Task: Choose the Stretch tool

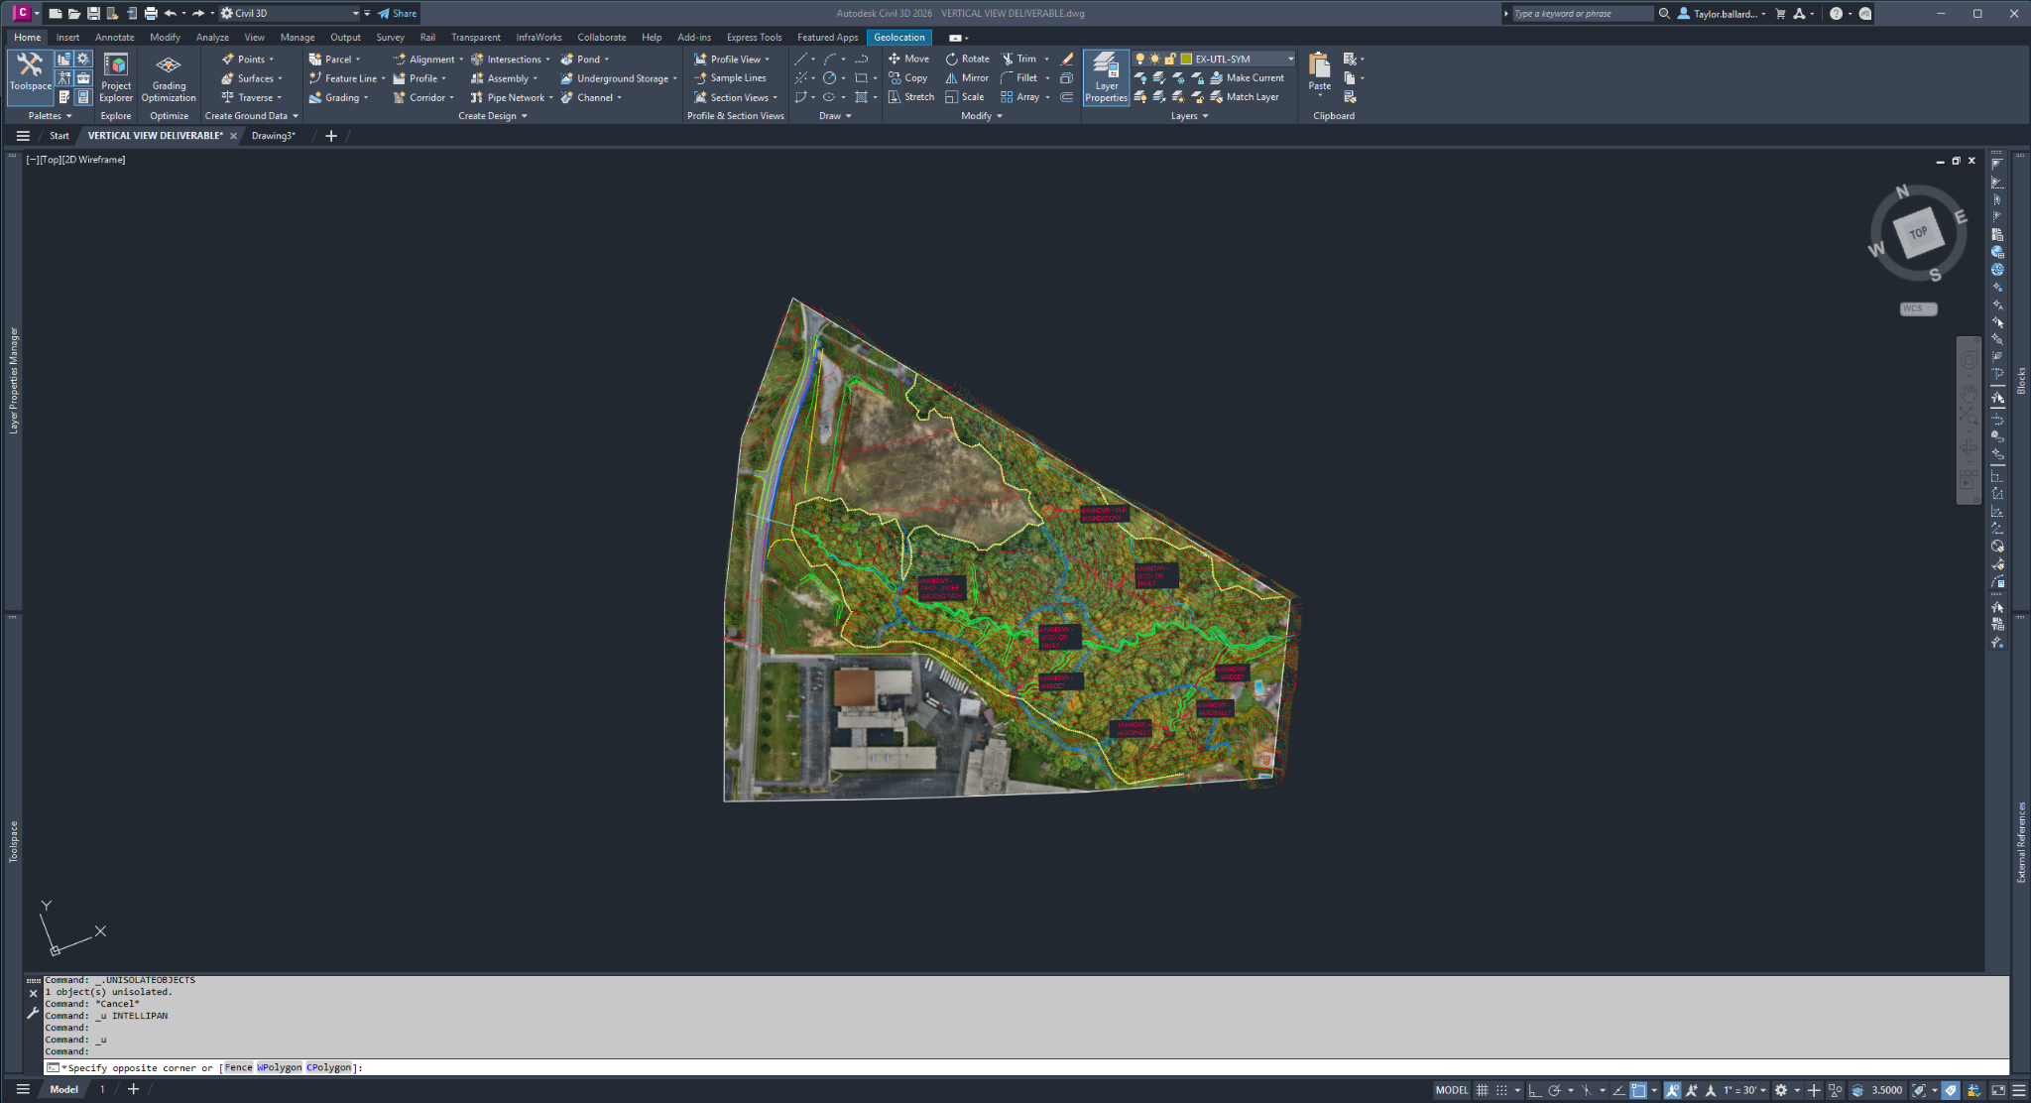Action: [x=910, y=97]
